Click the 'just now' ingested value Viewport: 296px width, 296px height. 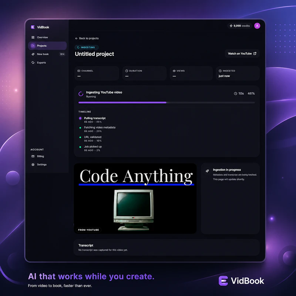pos(224,76)
